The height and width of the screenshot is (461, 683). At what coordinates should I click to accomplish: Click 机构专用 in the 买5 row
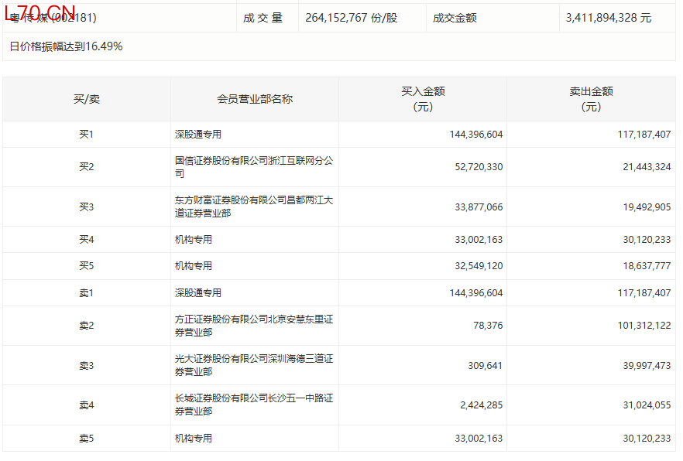click(194, 266)
